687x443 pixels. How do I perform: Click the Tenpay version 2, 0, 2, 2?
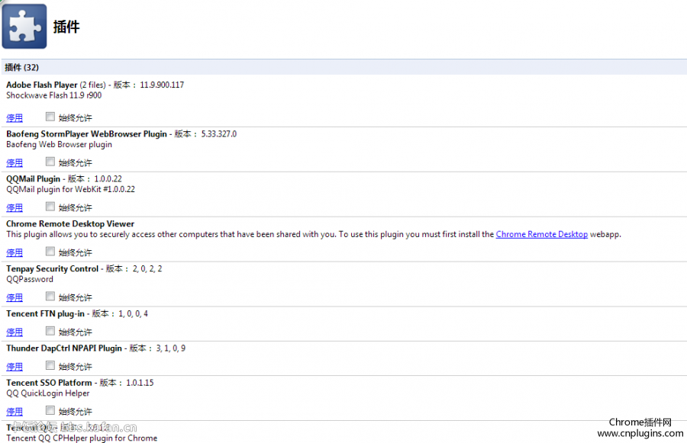pyautogui.click(x=147, y=269)
